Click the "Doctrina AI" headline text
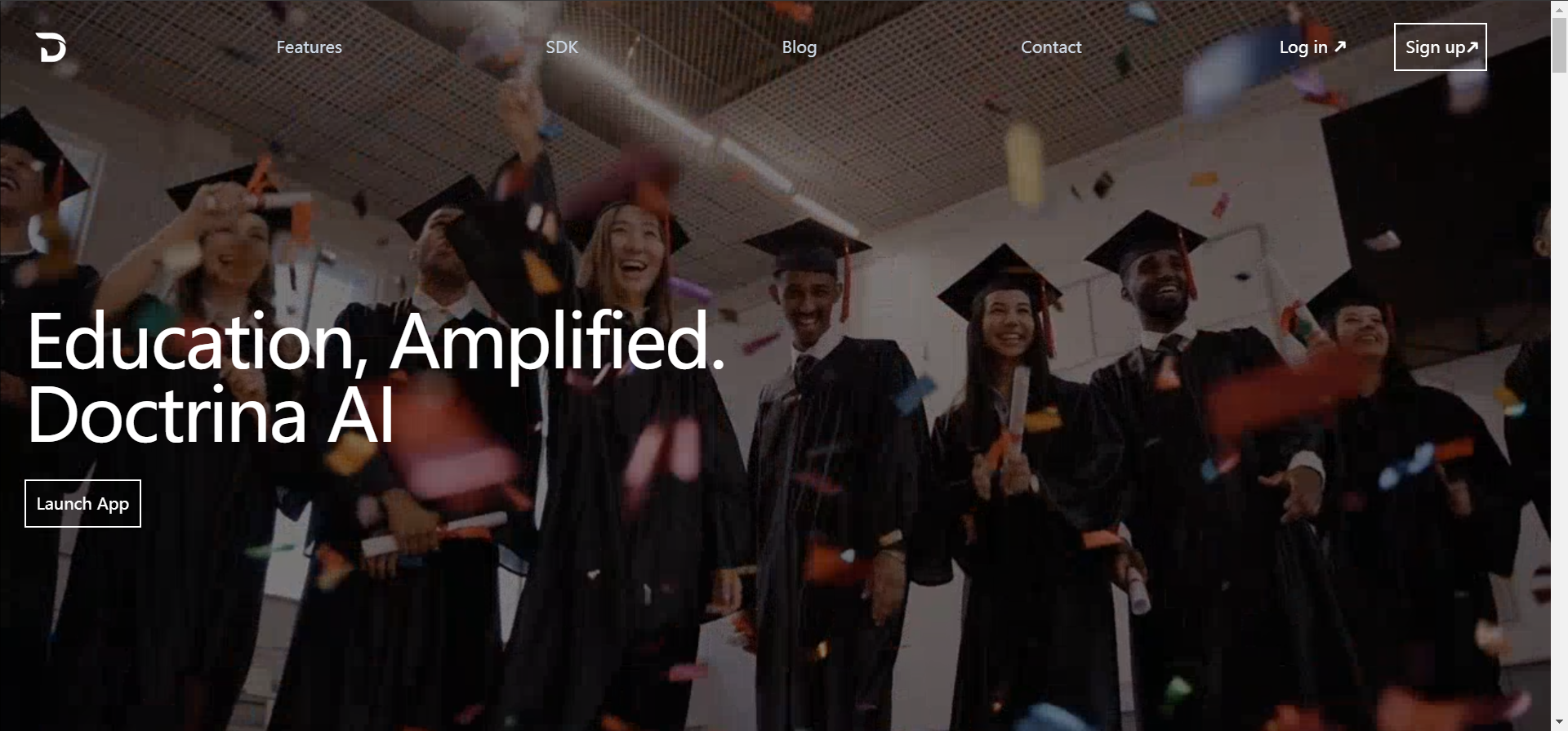Image resolution: width=1568 pixels, height=731 pixels. pyautogui.click(x=211, y=415)
